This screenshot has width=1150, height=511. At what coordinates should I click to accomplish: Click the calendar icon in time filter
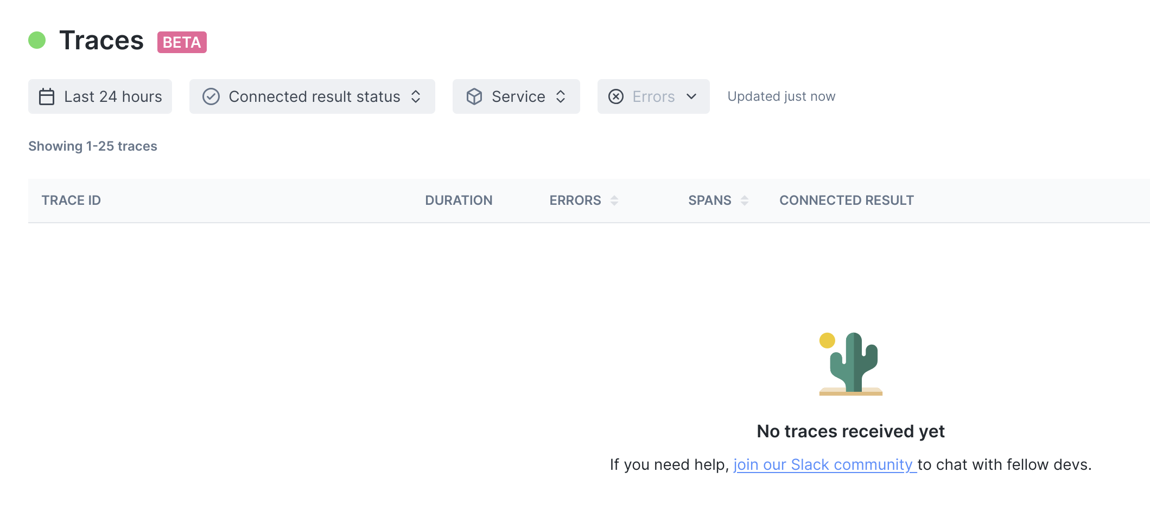point(47,96)
